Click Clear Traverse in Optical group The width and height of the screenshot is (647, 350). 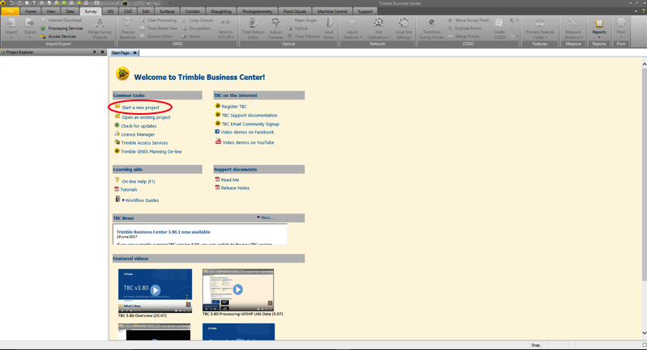point(304,36)
